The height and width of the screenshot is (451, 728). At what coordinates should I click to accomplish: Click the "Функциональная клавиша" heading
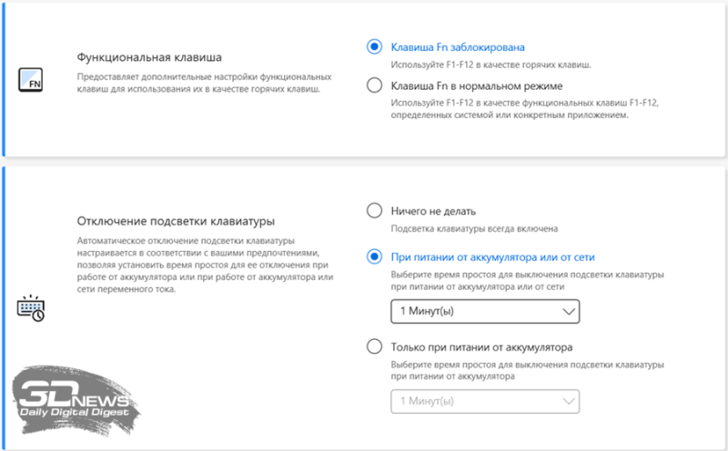(149, 57)
